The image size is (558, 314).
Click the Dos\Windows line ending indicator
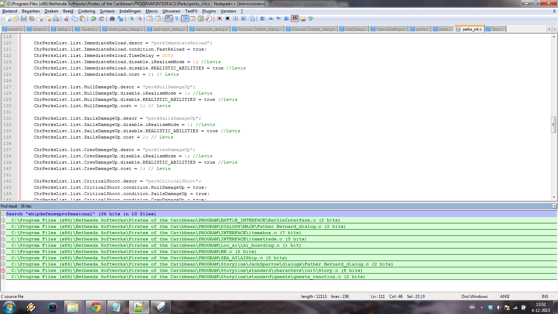(x=475, y=297)
